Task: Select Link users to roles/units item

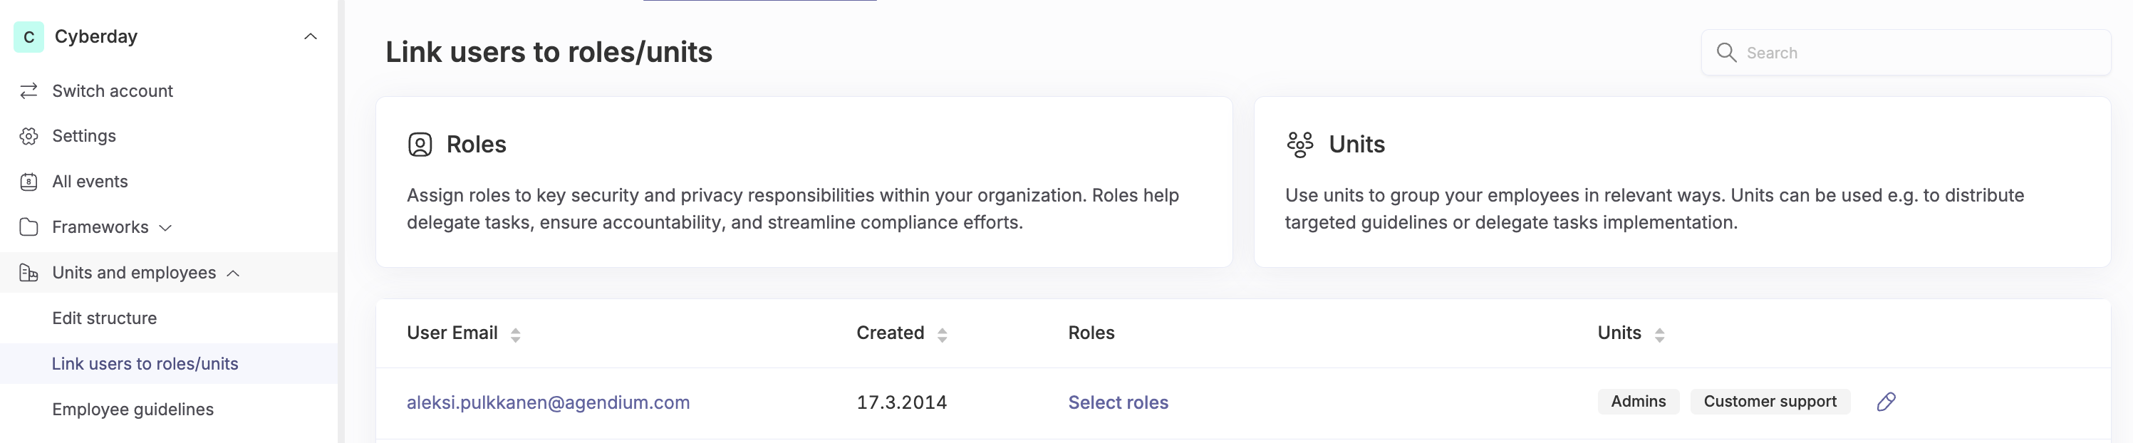Action: pos(145,363)
